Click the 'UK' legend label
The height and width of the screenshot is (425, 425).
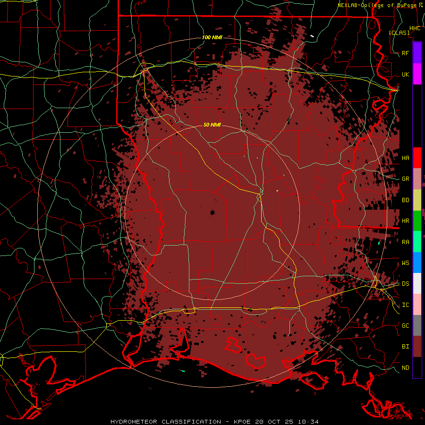tap(405, 74)
